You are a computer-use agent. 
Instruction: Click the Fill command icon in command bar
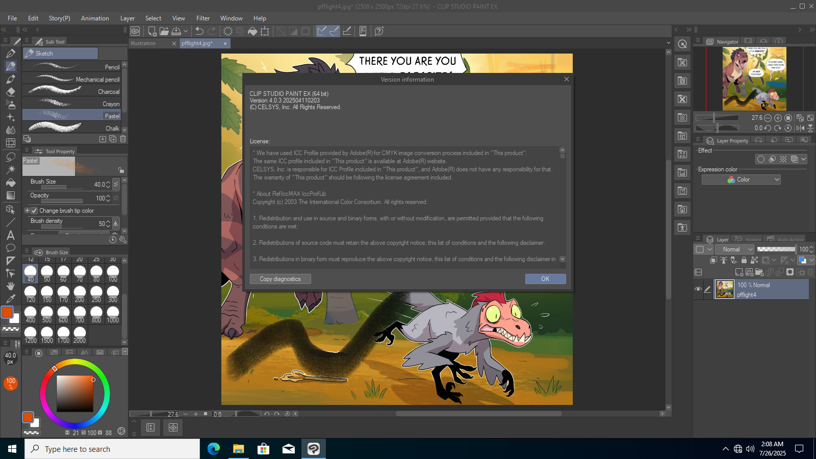[x=252, y=31]
